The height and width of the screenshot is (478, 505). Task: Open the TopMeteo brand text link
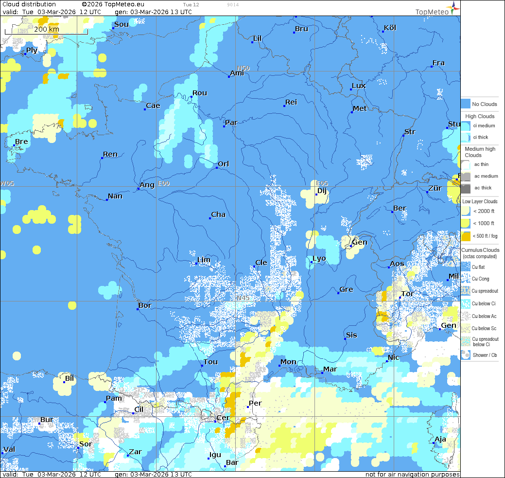432,12
